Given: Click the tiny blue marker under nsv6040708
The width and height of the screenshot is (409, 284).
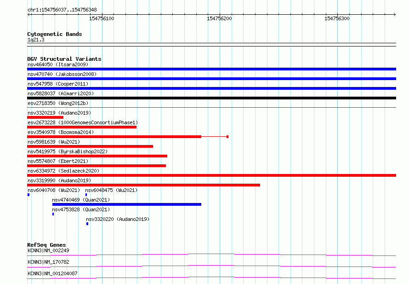Looking at the screenshot, I should click(x=28, y=195).
